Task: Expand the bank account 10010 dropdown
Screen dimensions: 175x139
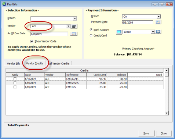Action: point(153,32)
